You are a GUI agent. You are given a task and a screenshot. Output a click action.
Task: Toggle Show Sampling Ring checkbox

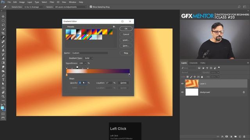point(91,7)
